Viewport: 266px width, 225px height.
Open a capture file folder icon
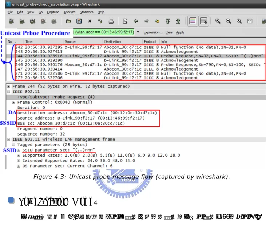coord(68,21)
